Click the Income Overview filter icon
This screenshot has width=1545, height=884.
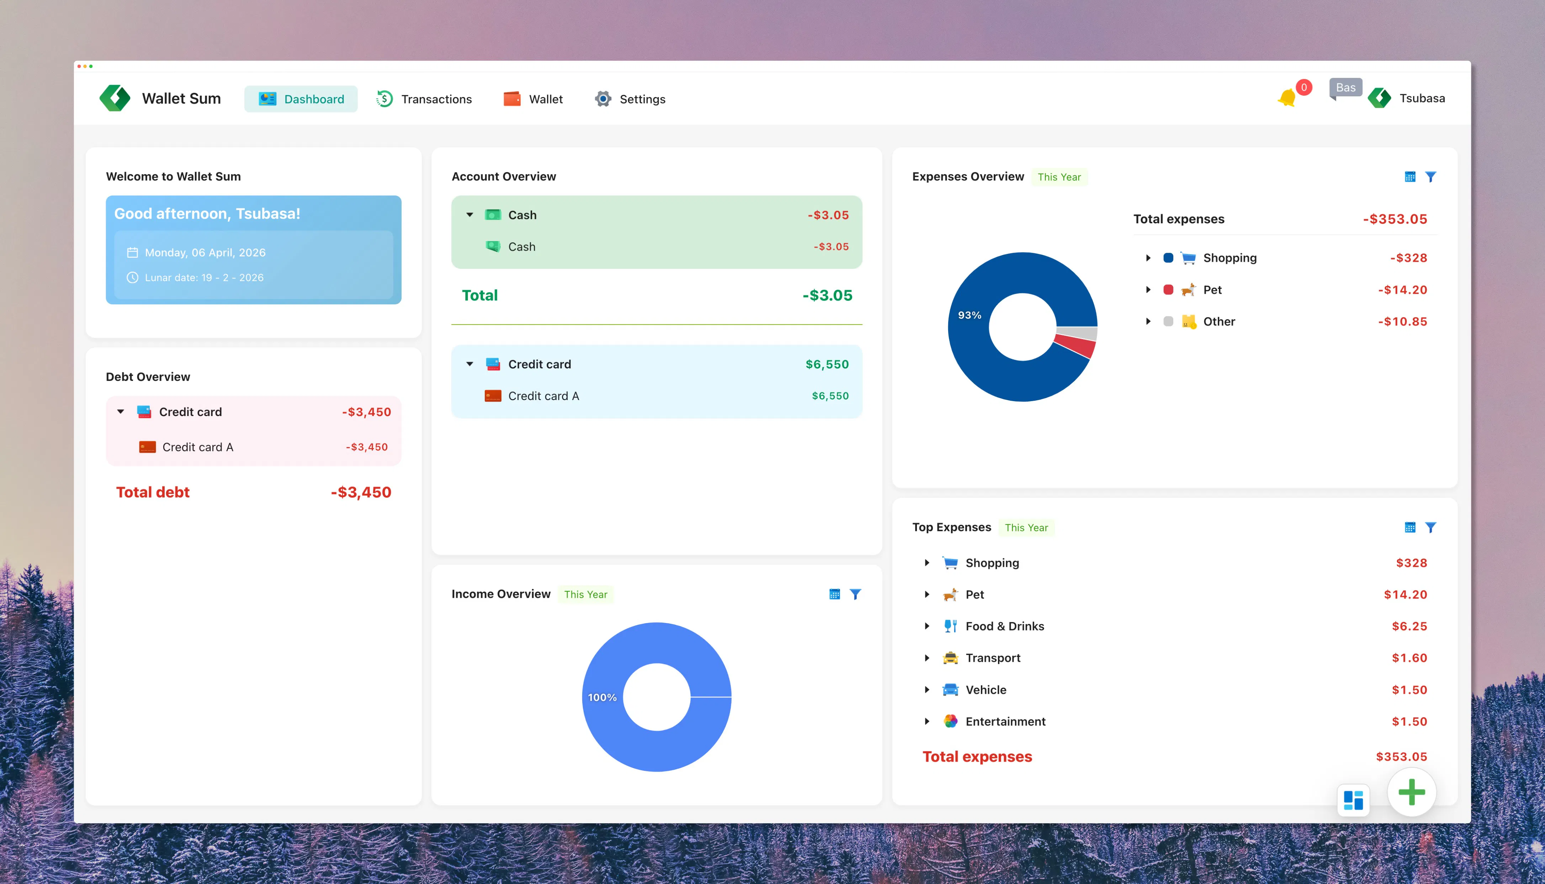pos(855,595)
